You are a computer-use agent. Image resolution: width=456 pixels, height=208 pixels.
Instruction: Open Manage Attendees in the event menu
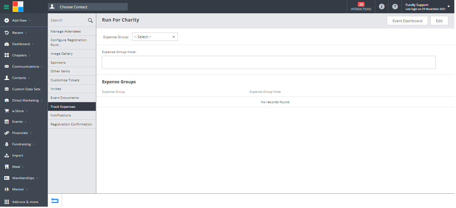click(x=72, y=32)
